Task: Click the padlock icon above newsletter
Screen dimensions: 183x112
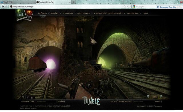Action: click(x=32, y=97)
